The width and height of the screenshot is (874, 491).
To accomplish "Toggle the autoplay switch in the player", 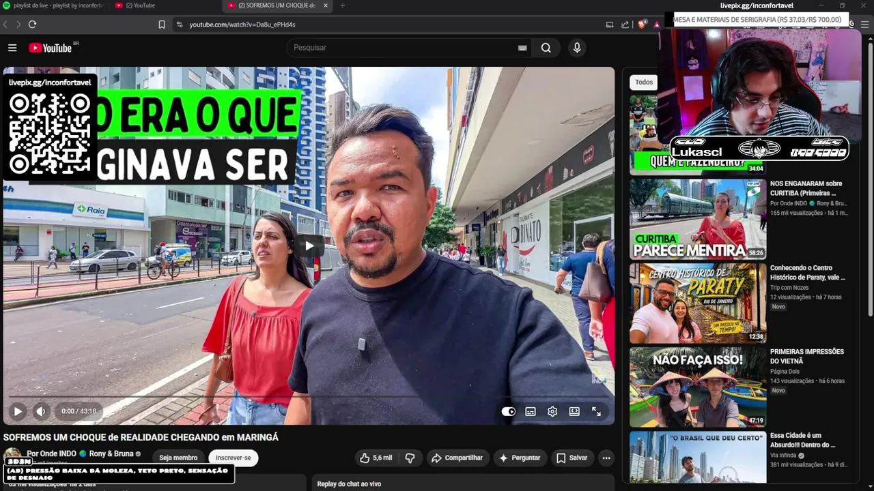I will click(509, 411).
